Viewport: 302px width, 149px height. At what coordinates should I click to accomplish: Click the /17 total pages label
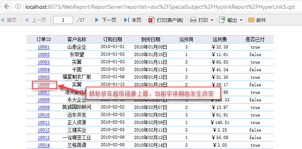tap(81, 20)
